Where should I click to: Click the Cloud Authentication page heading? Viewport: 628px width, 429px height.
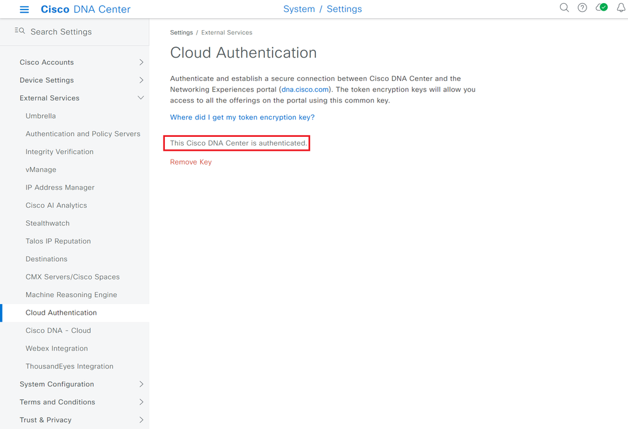click(x=244, y=53)
